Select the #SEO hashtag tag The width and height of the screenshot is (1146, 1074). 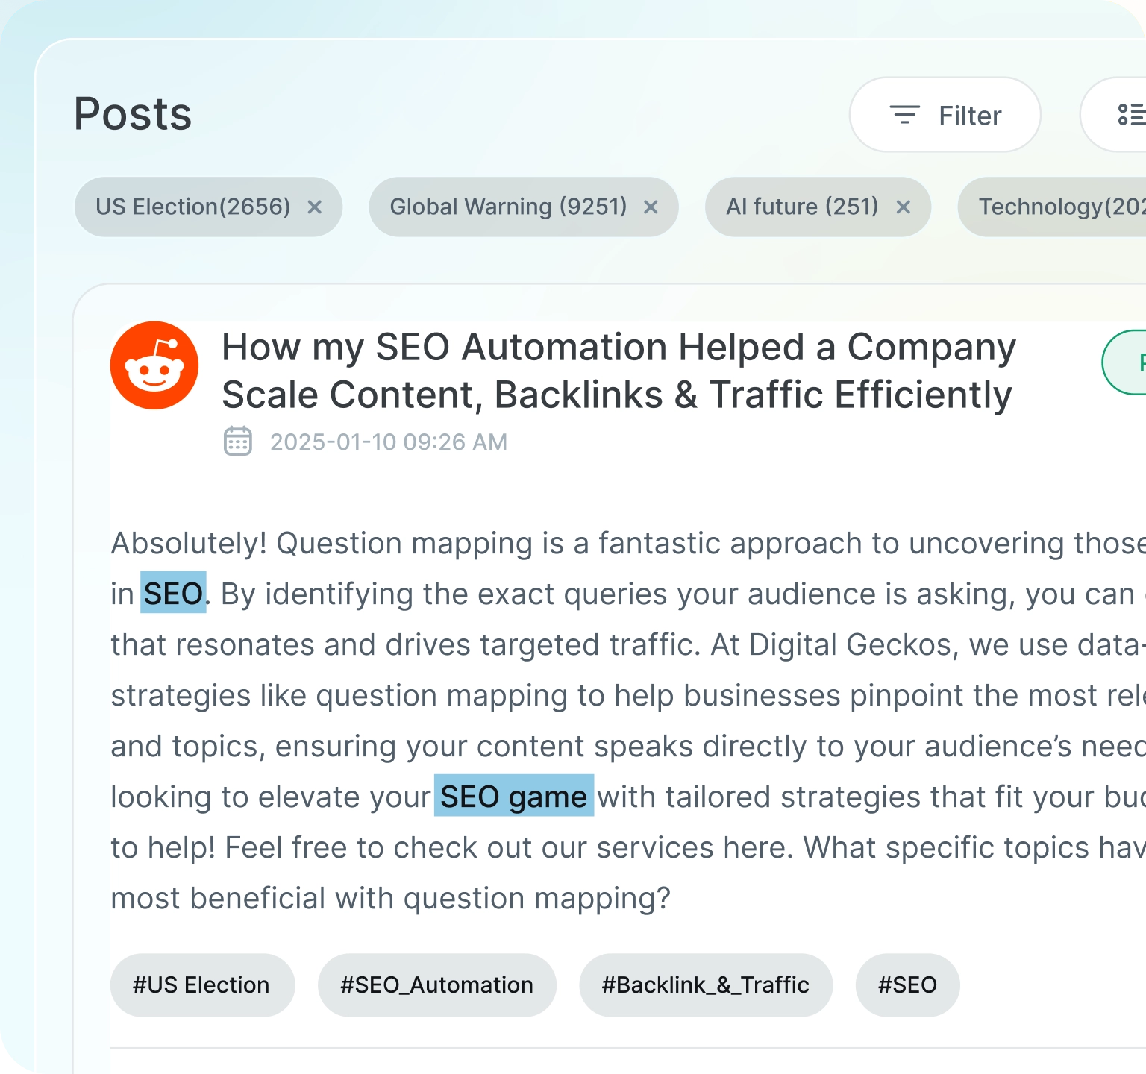point(907,985)
